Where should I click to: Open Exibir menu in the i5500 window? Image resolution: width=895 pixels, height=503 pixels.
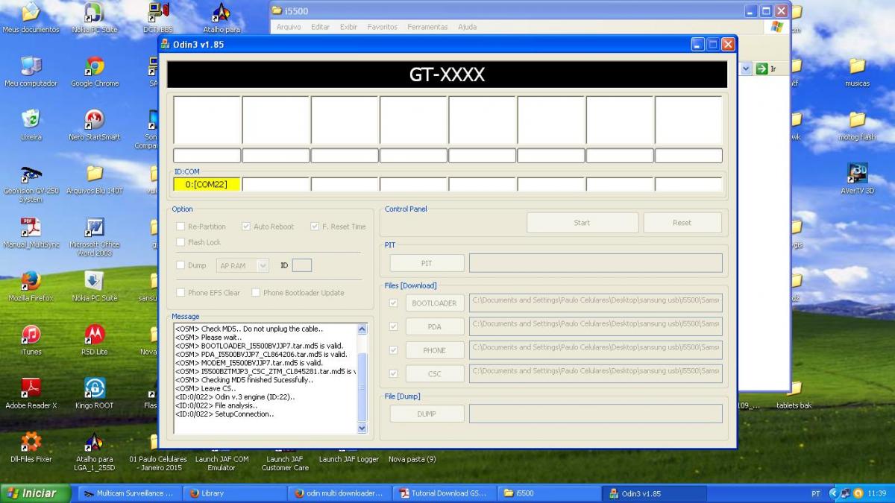point(349,27)
